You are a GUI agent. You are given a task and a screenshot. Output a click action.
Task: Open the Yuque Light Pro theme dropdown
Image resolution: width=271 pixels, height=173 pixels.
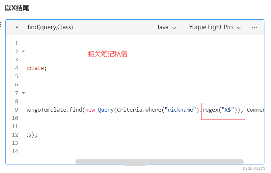tap(215, 27)
